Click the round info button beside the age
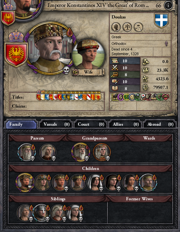This screenshot has width=180, height=232. 168,5
